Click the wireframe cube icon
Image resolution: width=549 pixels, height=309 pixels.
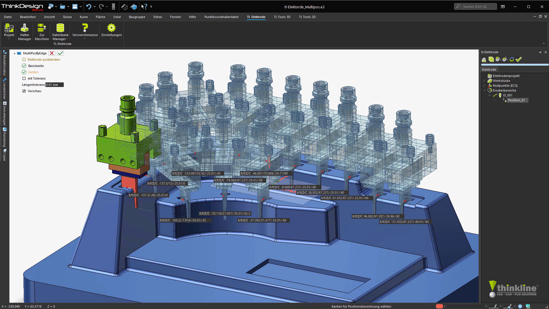(124, 6)
